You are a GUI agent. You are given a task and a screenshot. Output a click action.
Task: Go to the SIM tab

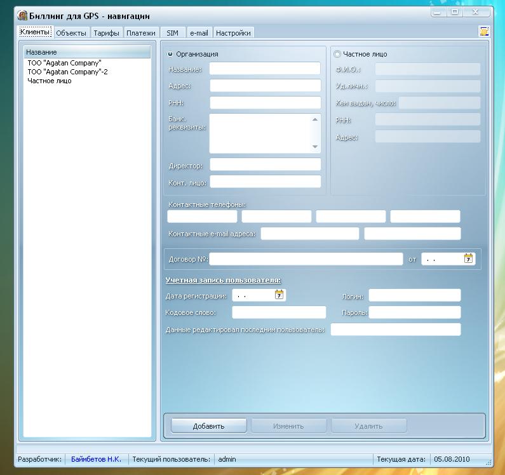click(172, 33)
